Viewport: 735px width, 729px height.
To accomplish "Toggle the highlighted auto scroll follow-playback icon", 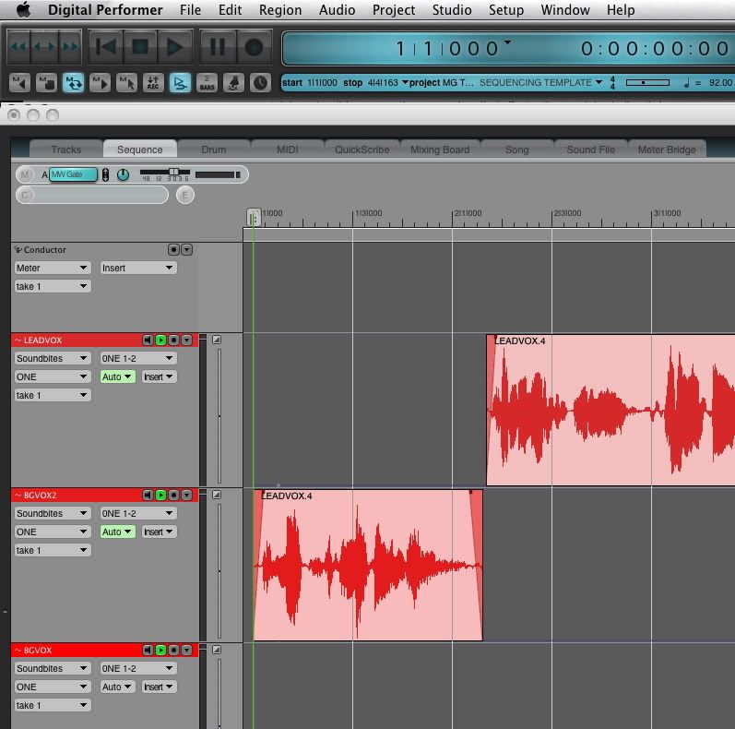I will (x=180, y=83).
